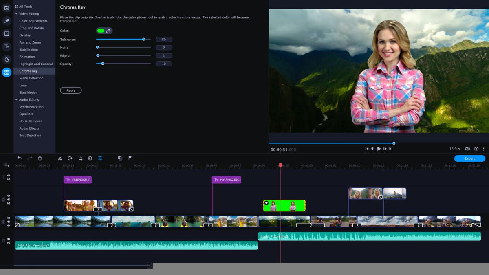Viewport: 489px width, 275px height.
Task: Skip to the next clip
Action: (x=391, y=149)
